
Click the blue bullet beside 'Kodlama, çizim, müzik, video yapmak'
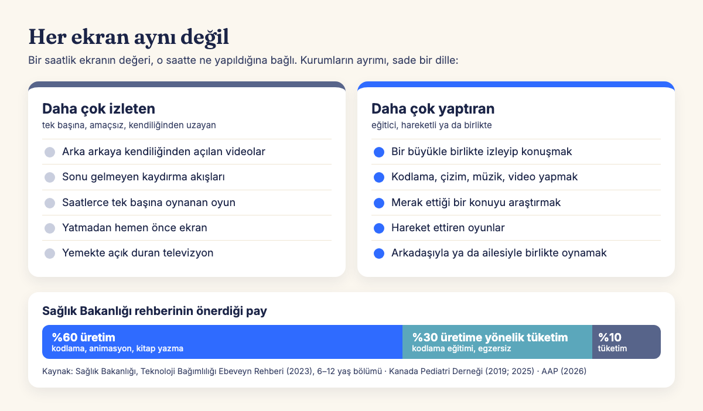click(379, 177)
